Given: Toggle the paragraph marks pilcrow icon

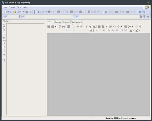Looking at the screenshot, I should coord(72,27).
